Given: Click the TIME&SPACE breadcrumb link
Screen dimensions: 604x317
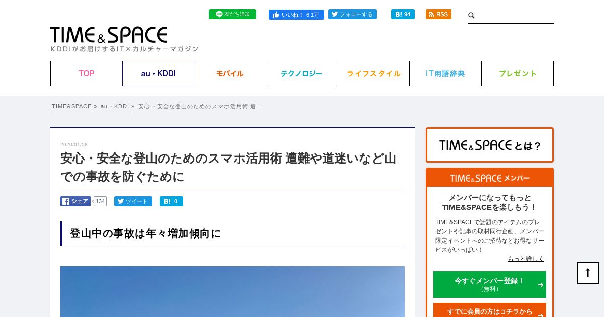Looking at the screenshot, I should tap(71, 106).
